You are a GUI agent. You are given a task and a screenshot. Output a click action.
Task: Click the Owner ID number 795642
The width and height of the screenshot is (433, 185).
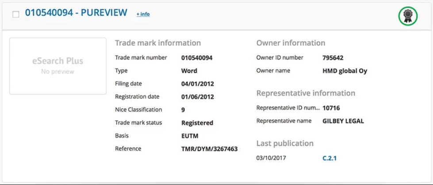tap(333, 58)
